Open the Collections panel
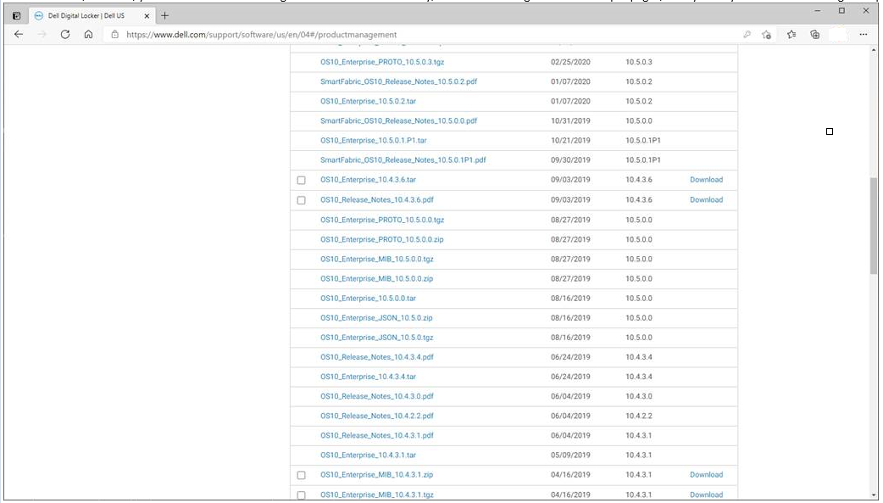This screenshot has width=883, height=503. 815,35
